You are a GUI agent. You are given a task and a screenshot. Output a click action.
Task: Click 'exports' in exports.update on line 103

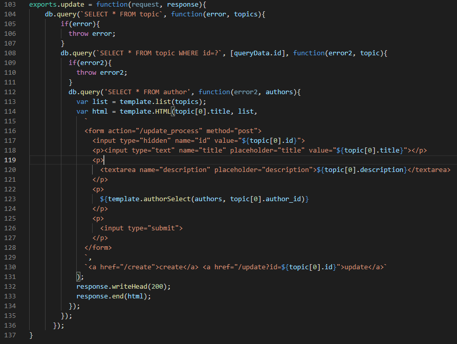pos(43,5)
